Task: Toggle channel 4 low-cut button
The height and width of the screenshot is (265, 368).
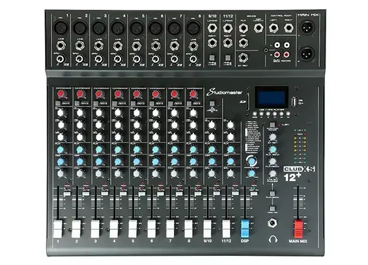Action: pos(115,103)
